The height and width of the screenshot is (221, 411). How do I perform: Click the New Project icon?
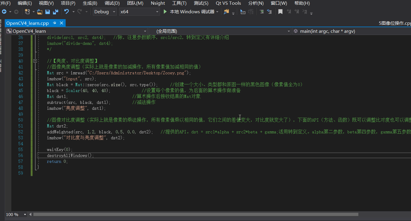click(27, 12)
